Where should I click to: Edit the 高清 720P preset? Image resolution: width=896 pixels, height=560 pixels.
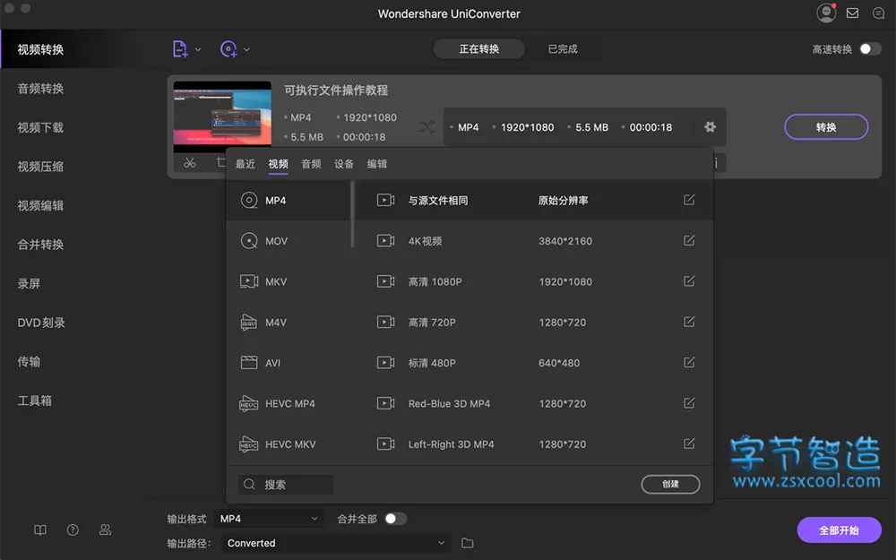(x=689, y=322)
